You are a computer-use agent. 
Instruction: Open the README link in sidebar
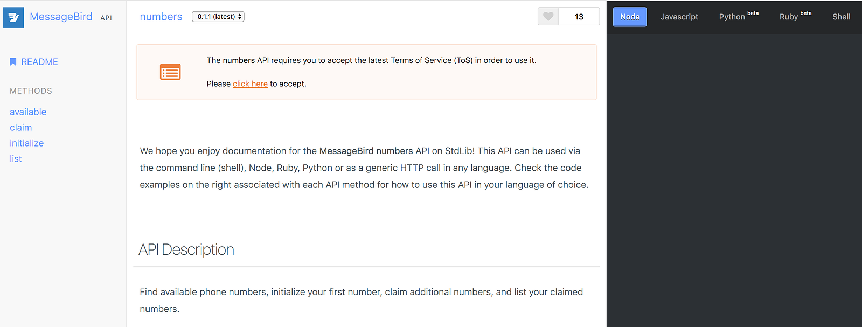(x=39, y=62)
